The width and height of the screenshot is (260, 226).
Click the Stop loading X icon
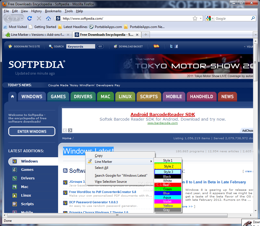(x=39, y=18)
